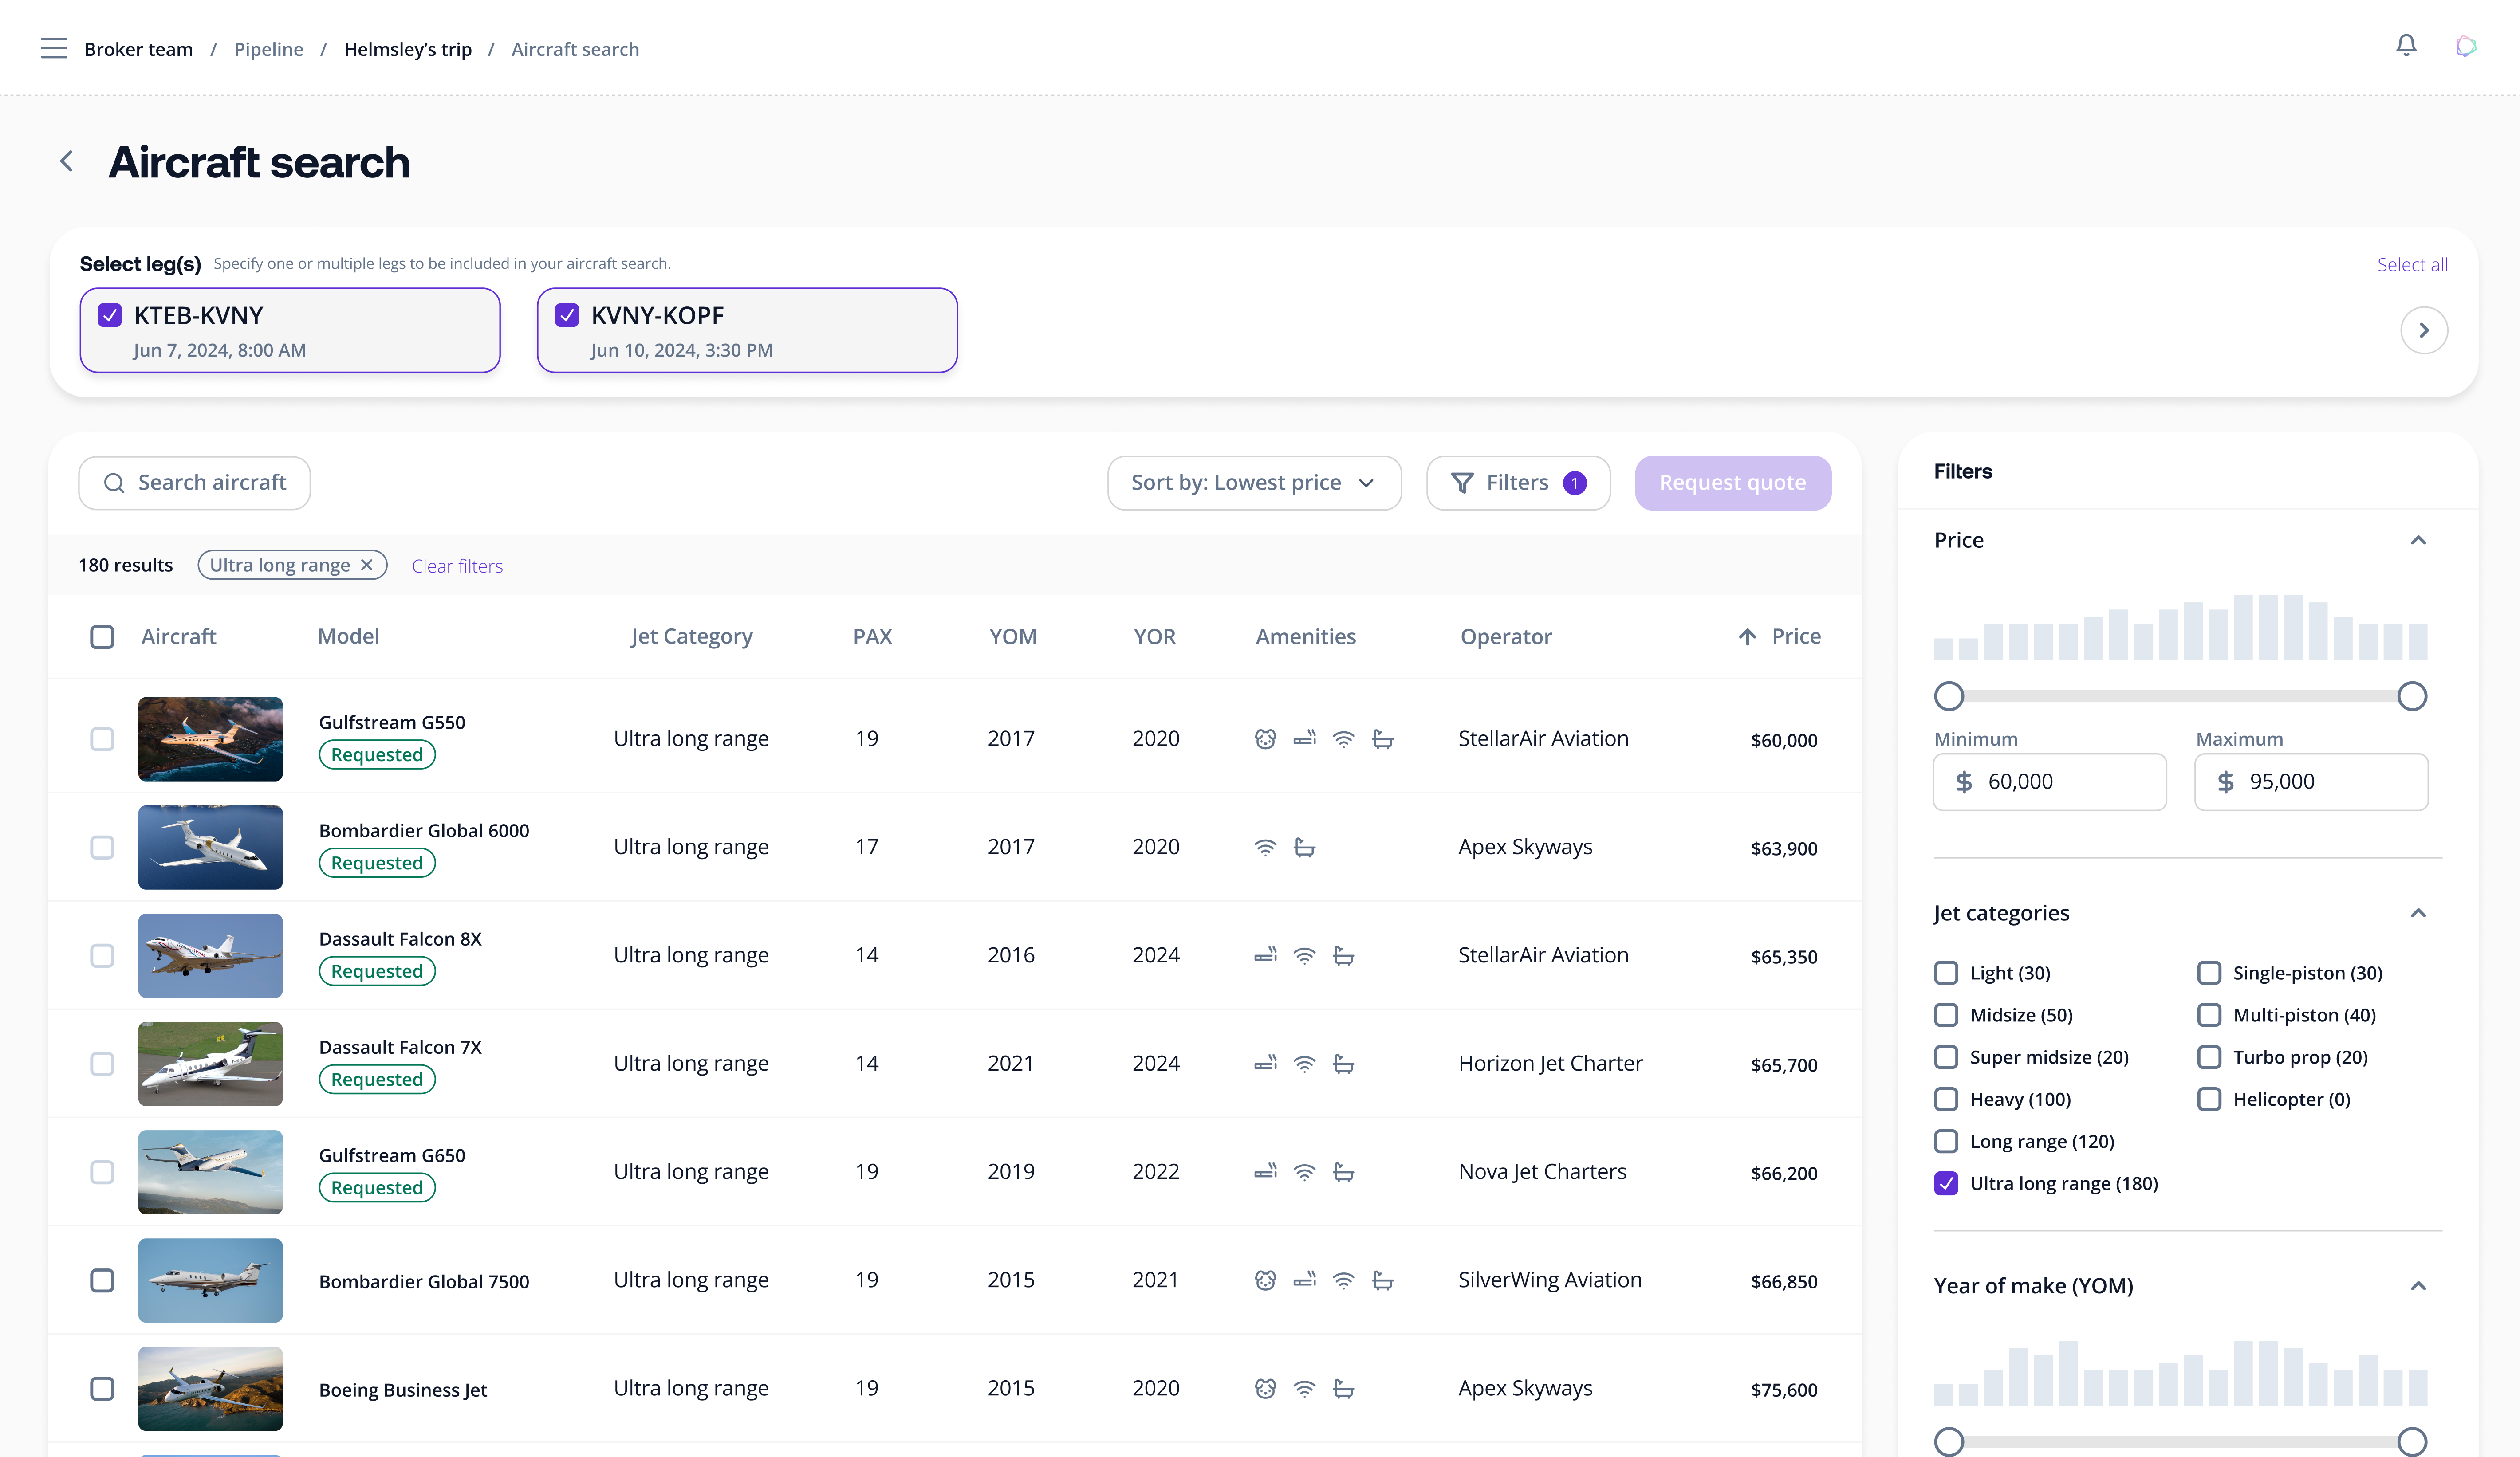Uncheck the KVNY-KOPF leg
Image resolution: width=2520 pixels, height=1457 pixels.
tap(567, 315)
